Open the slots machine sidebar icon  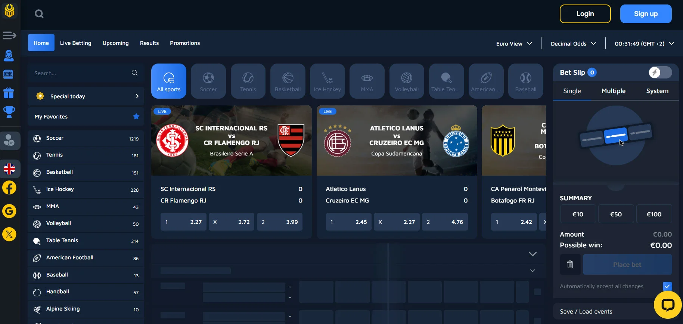click(9, 74)
